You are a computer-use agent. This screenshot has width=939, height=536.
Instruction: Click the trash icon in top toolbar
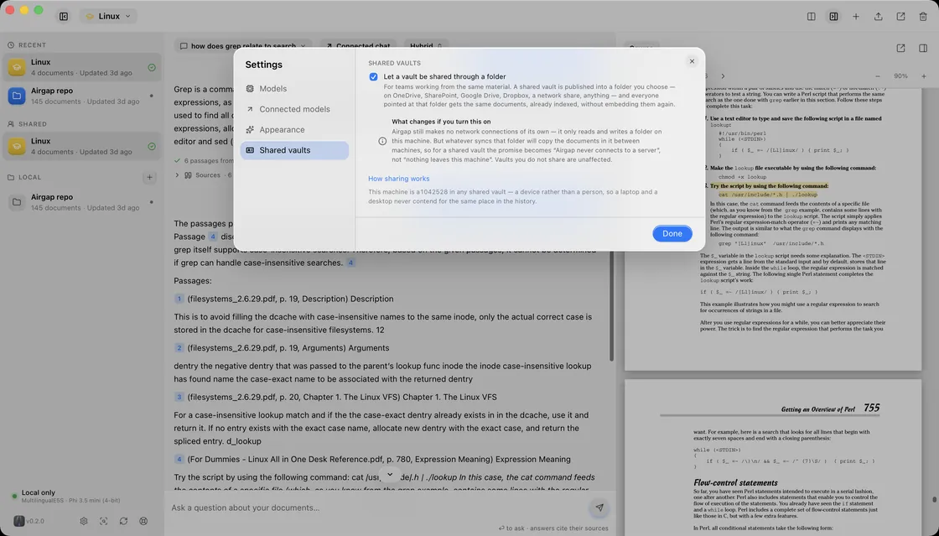(x=923, y=16)
